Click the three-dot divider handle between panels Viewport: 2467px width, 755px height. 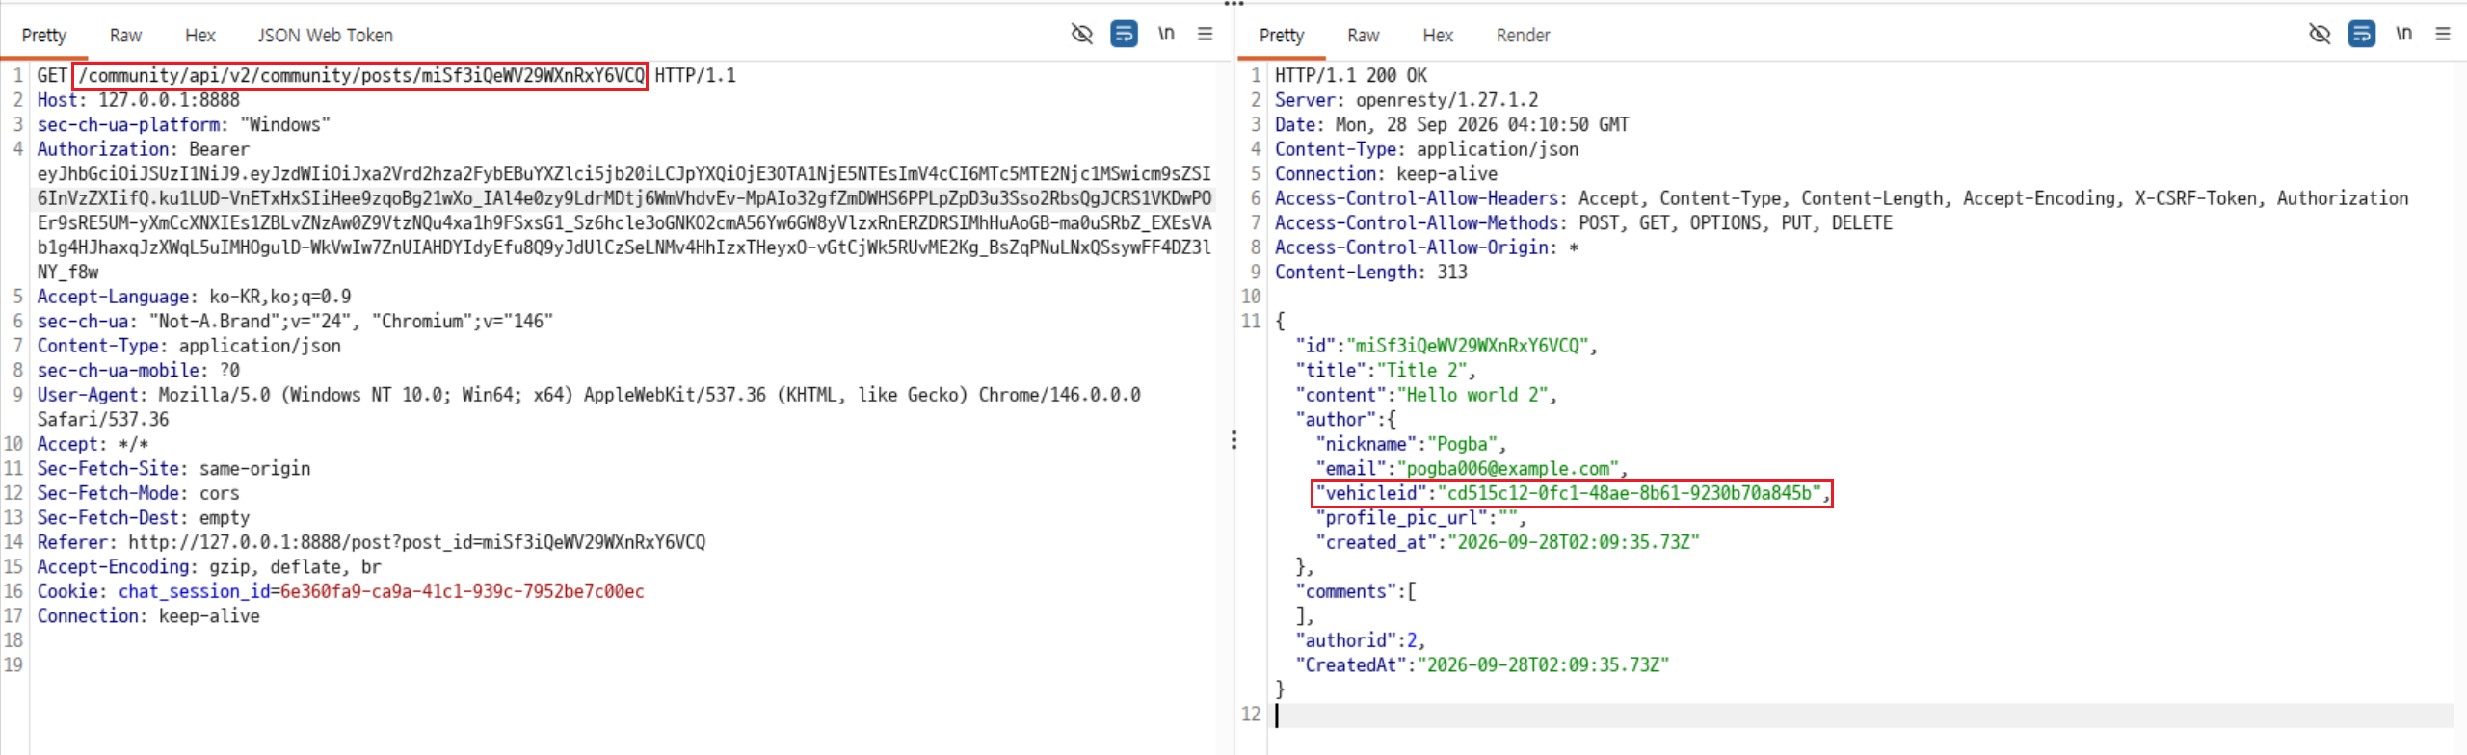click(1233, 440)
